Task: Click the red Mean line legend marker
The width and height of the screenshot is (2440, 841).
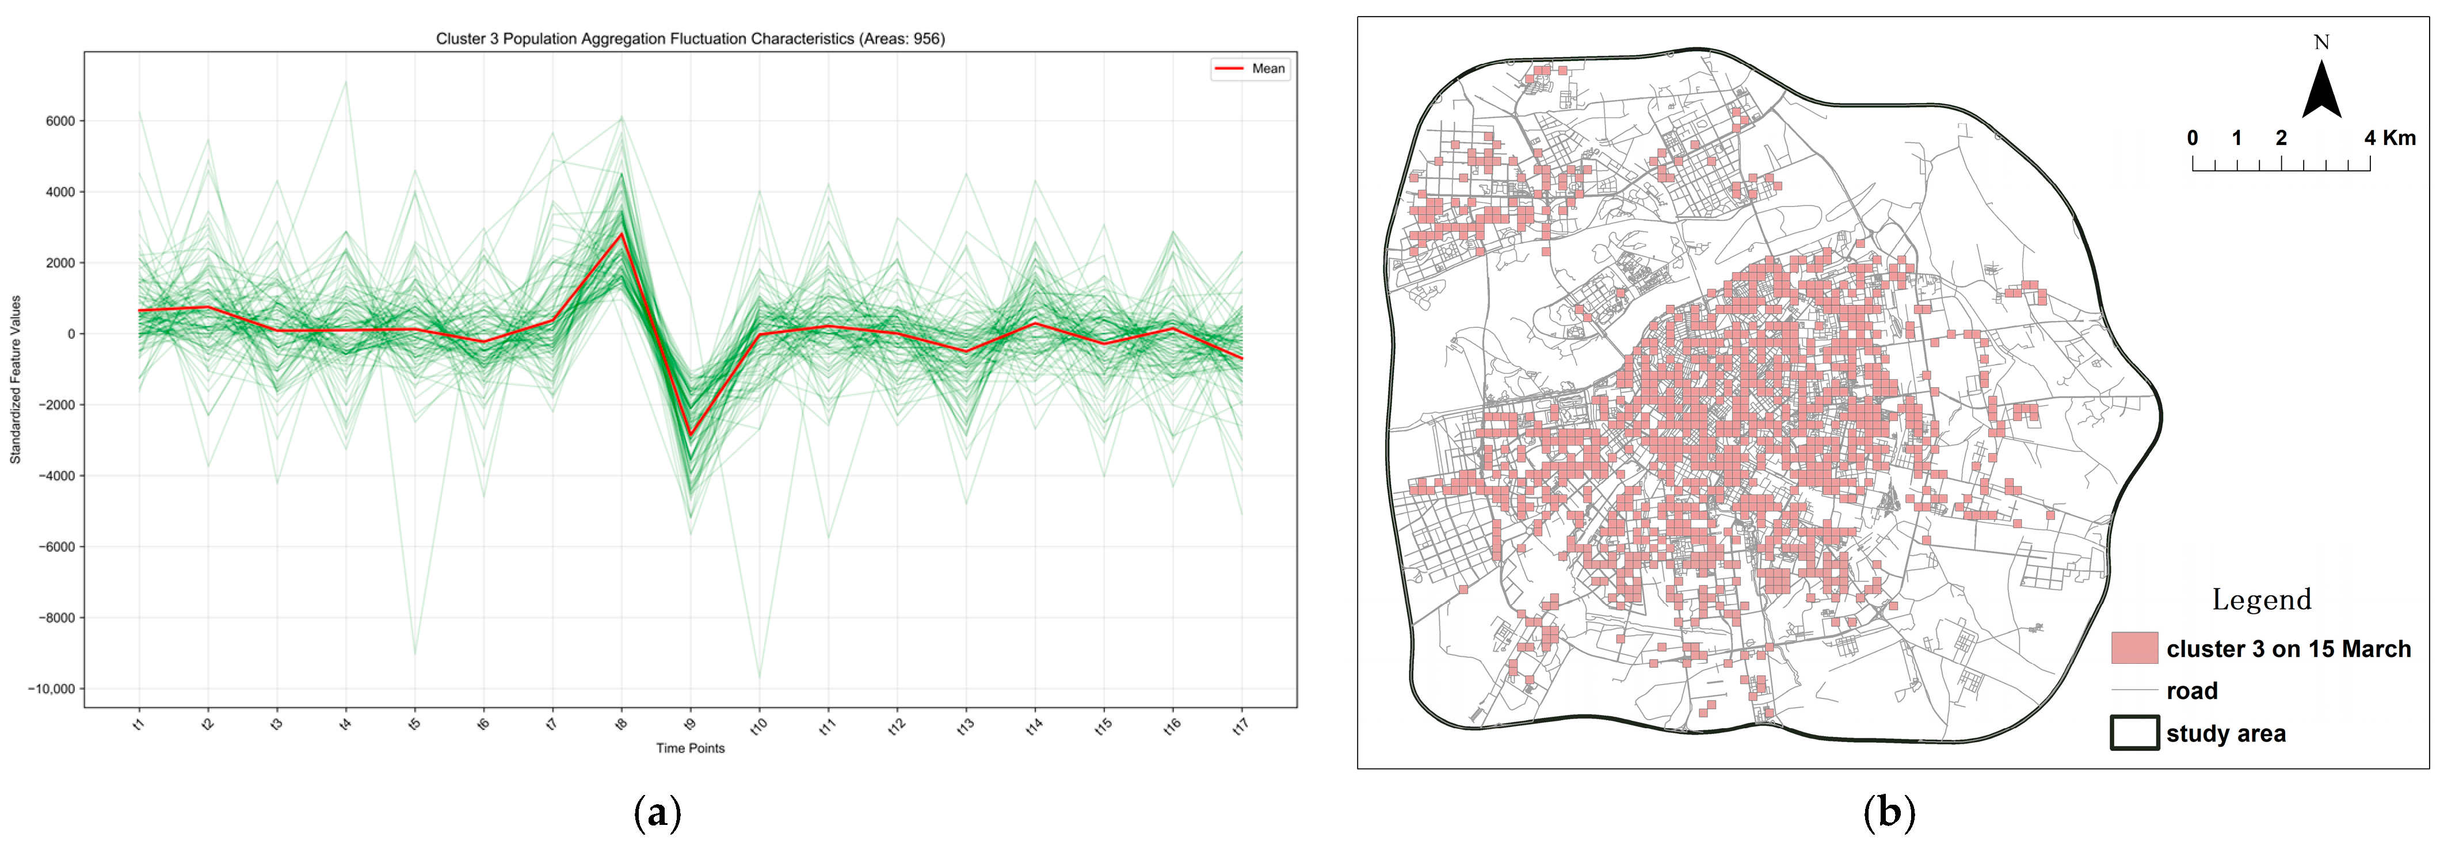Action: 1229,68
